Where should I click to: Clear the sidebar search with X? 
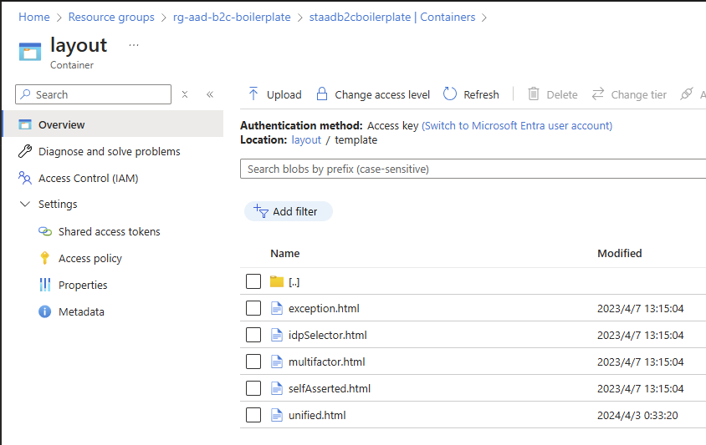(x=185, y=94)
